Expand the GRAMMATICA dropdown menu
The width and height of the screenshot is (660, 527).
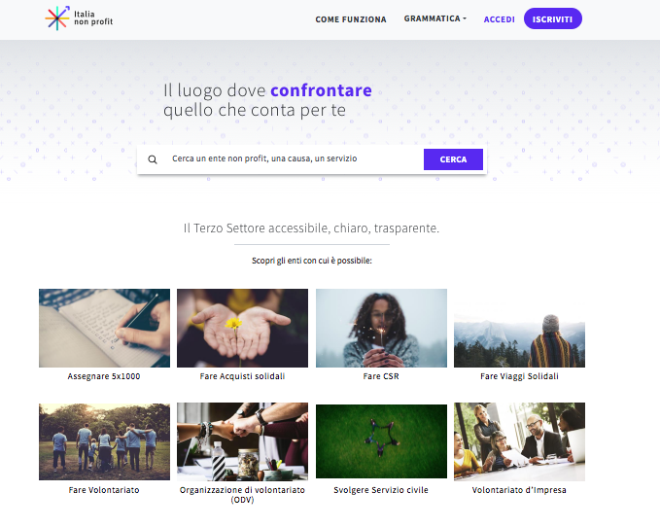coord(435,18)
